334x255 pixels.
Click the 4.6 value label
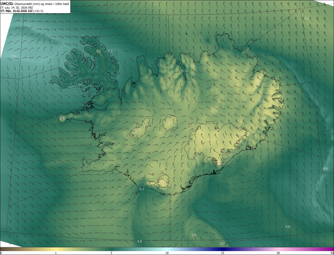point(288,227)
